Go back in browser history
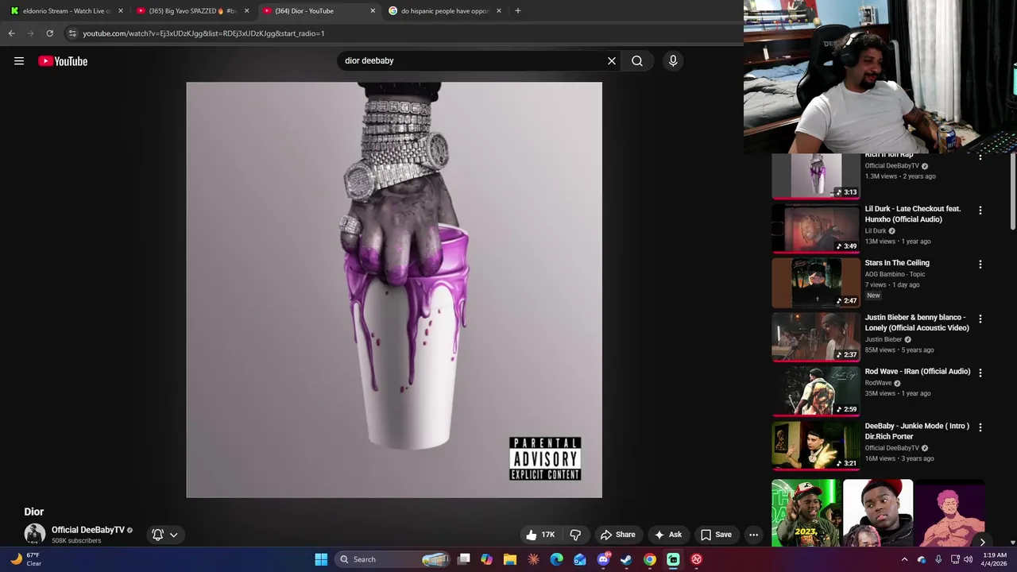 coord(11,33)
